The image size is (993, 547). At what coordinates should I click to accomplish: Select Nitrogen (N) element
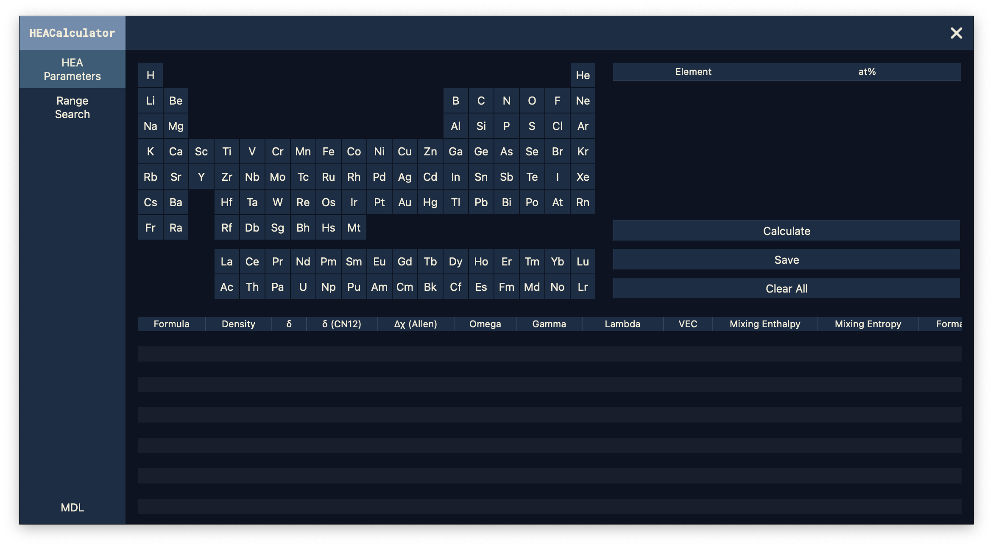pyautogui.click(x=507, y=100)
